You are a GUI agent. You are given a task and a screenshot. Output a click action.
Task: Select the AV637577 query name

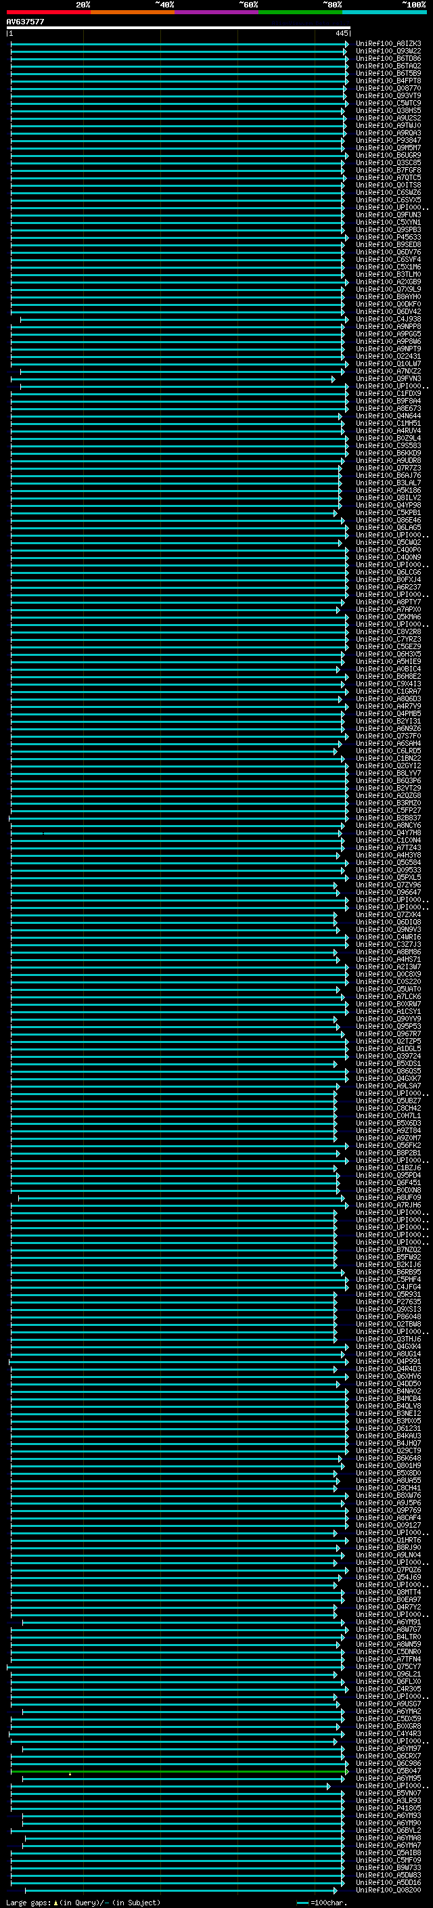25,22
